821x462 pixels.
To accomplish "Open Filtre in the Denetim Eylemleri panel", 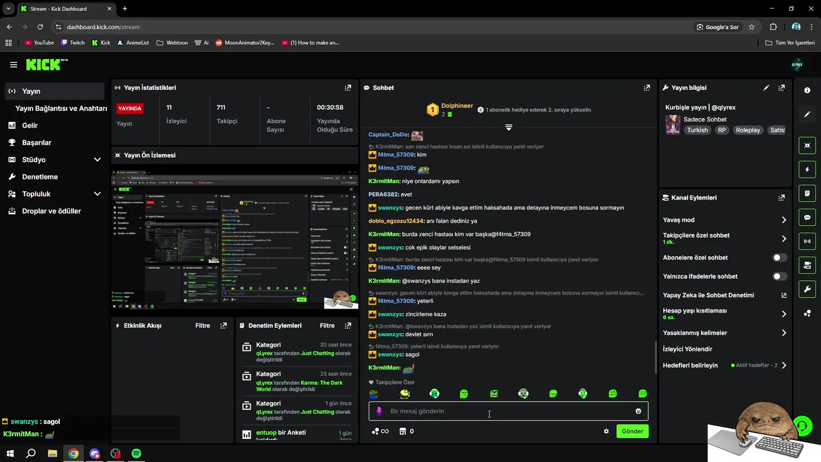I will [327, 326].
